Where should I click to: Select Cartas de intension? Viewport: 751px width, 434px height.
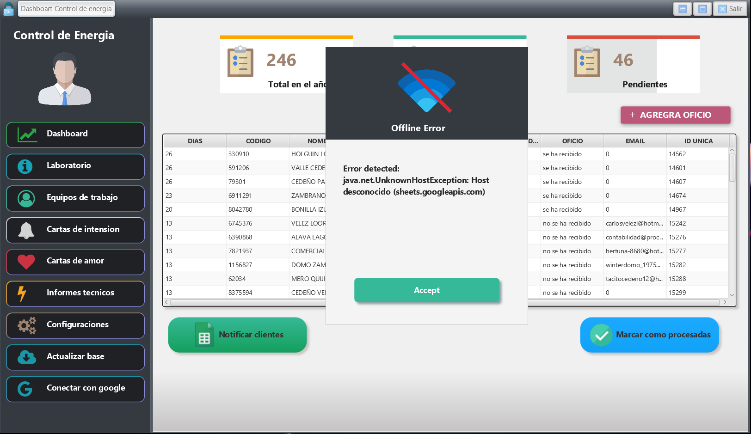75,230
